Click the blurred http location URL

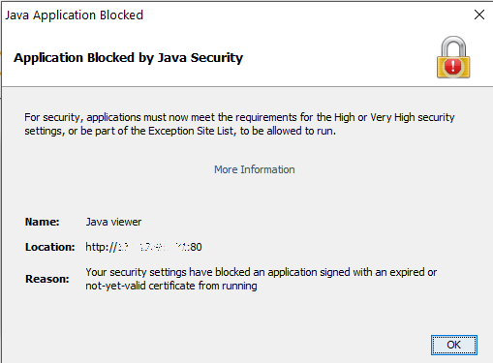point(143,247)
